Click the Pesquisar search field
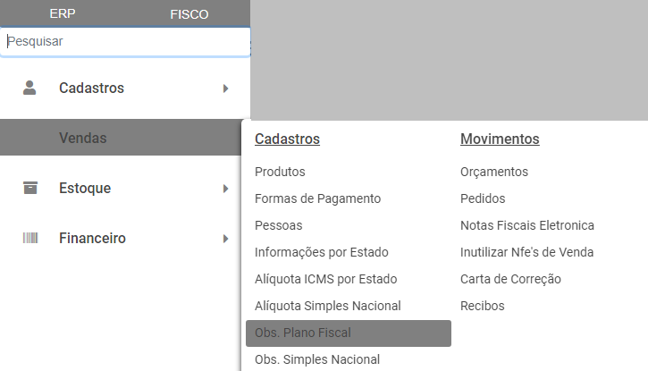The width and height of the screenshot is (648, 371). (x=125, y=41)
